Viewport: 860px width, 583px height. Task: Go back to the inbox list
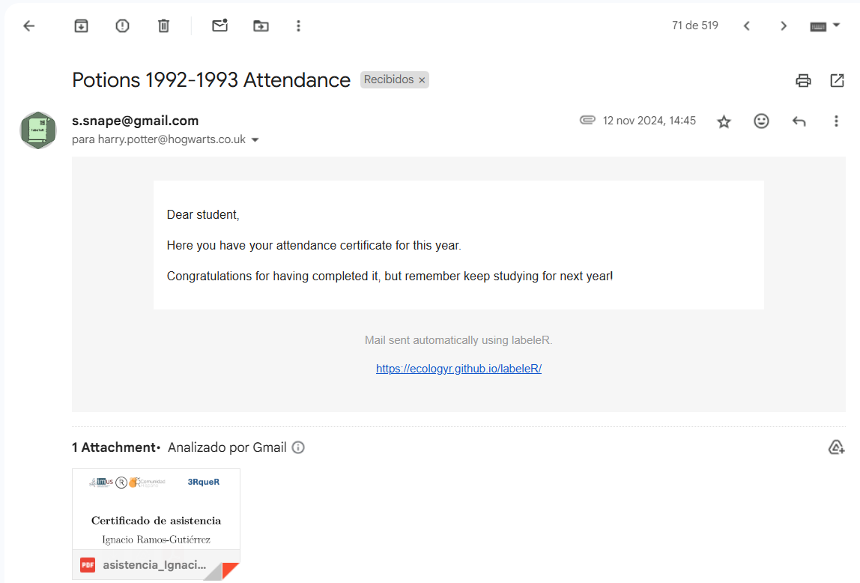29,26
